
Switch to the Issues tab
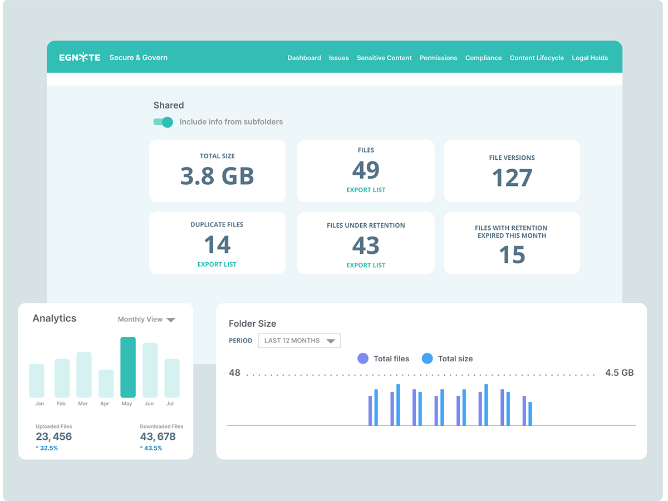[339, 57]
